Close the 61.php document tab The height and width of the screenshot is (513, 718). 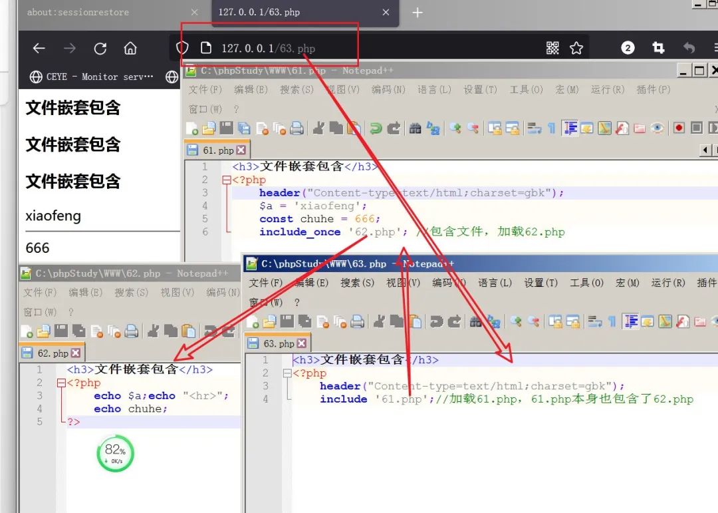pos(241,150)
